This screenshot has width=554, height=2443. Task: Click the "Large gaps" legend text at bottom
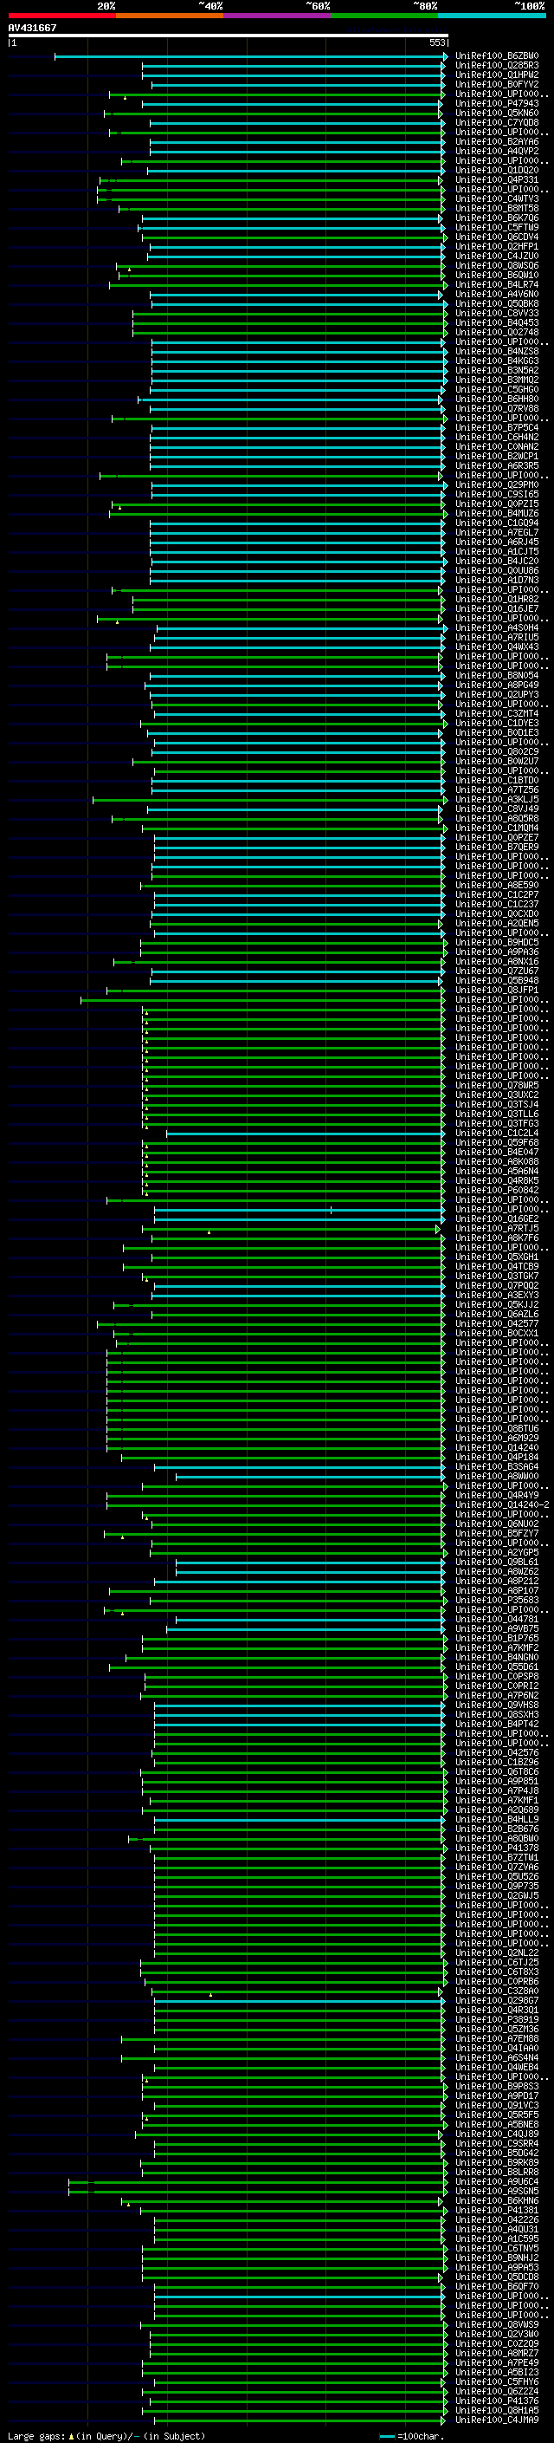(x=37, y=2435)
